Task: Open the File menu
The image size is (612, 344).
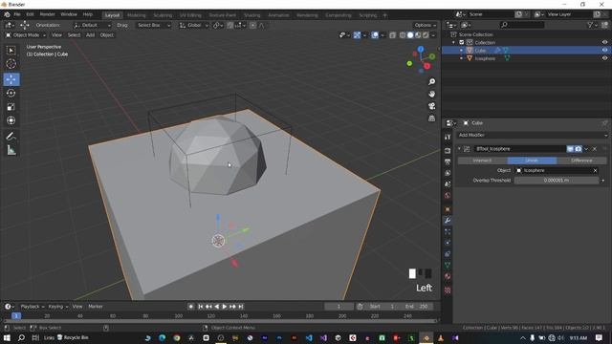Action: pos(17,14)
